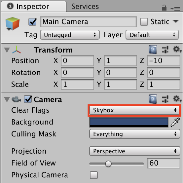Click the Clear Flags label

pyautogui.click(x=30, y=110)
